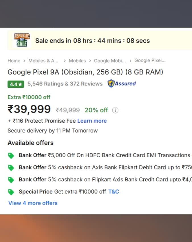Click the tag icon beside Axis Debit Card offer
The width and height of the screenshot is (192, 242).
tap(11, 168)
